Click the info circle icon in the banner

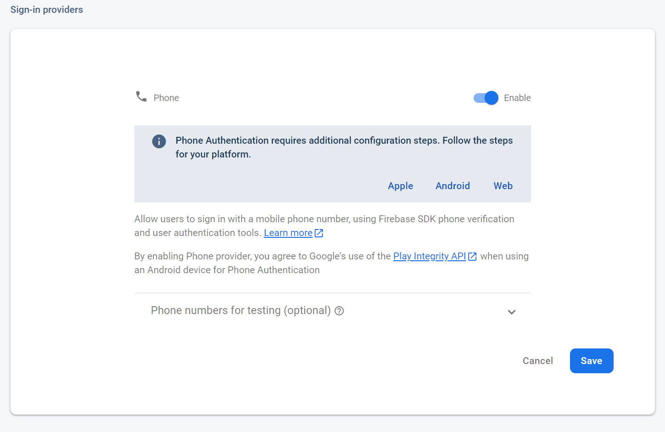click(159, 141)
